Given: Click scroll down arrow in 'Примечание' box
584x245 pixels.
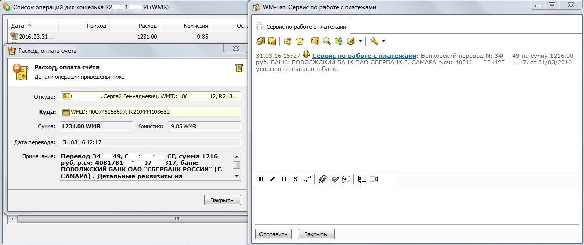Looking at the screenshot, I should (237, 176).
